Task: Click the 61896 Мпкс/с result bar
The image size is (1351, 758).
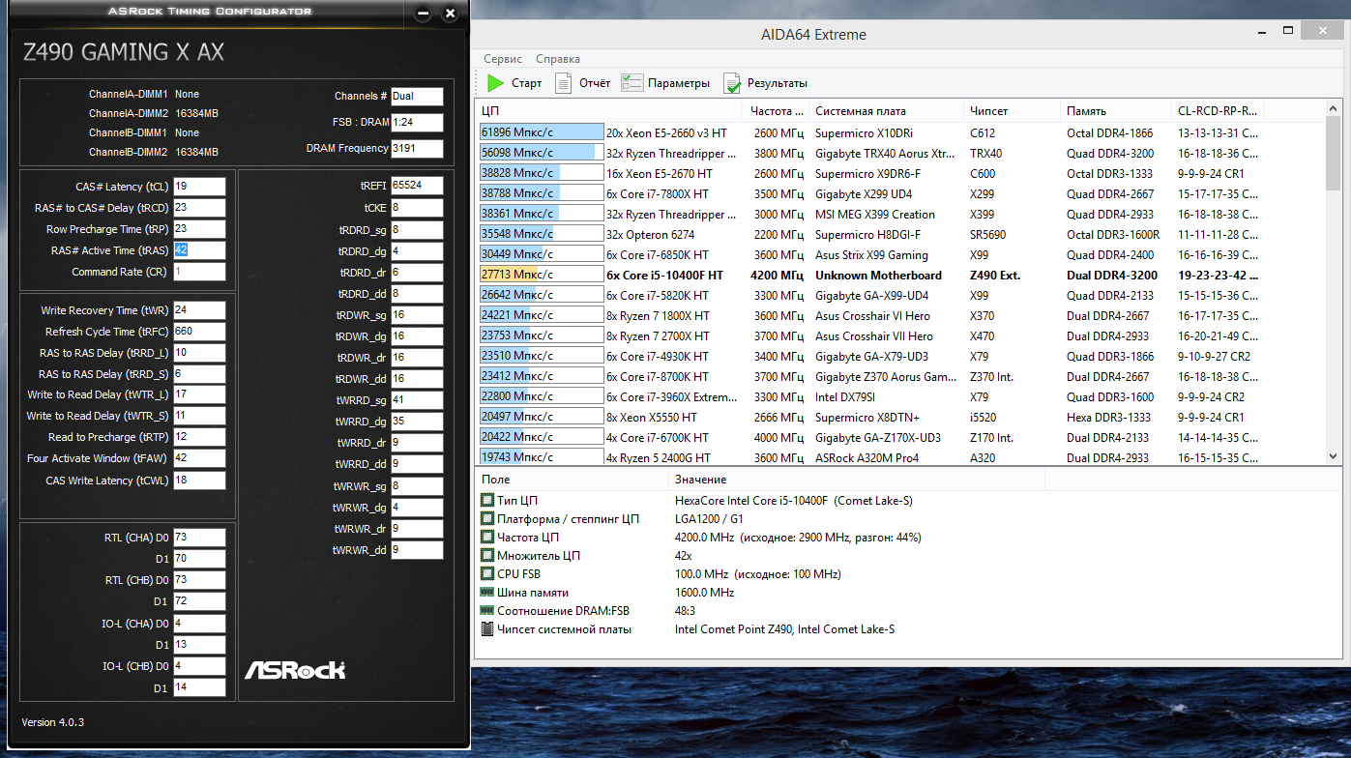Action: (542, 132)
